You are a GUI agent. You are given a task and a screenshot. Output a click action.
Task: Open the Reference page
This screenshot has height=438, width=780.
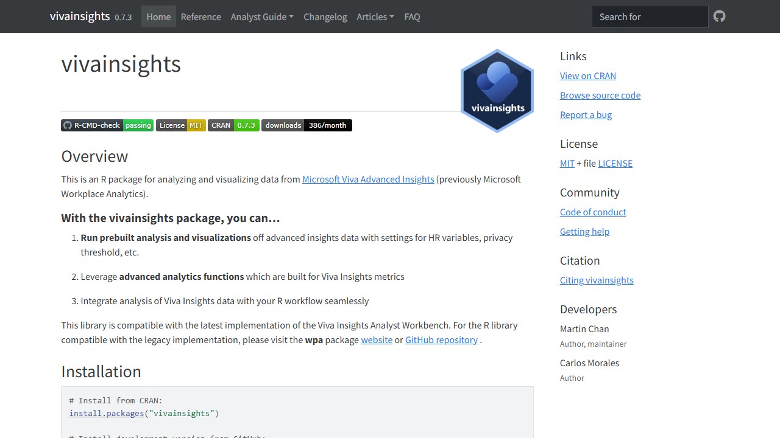[201, 17]
